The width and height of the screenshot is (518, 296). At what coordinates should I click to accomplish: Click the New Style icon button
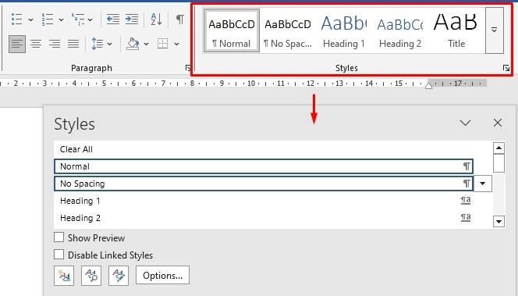pyautogui.click(x=64, y=275)
